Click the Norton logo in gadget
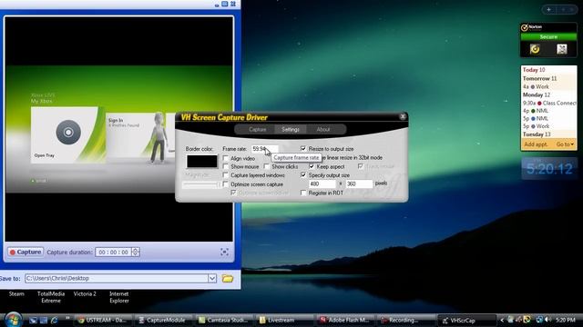The height and width of the screenshot is (327, 583). [532, 27]
